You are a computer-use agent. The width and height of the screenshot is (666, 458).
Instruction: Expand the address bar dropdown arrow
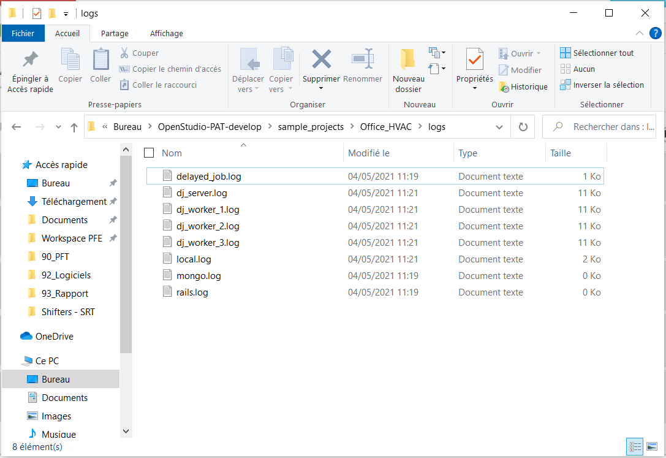(x=498, y=126)
